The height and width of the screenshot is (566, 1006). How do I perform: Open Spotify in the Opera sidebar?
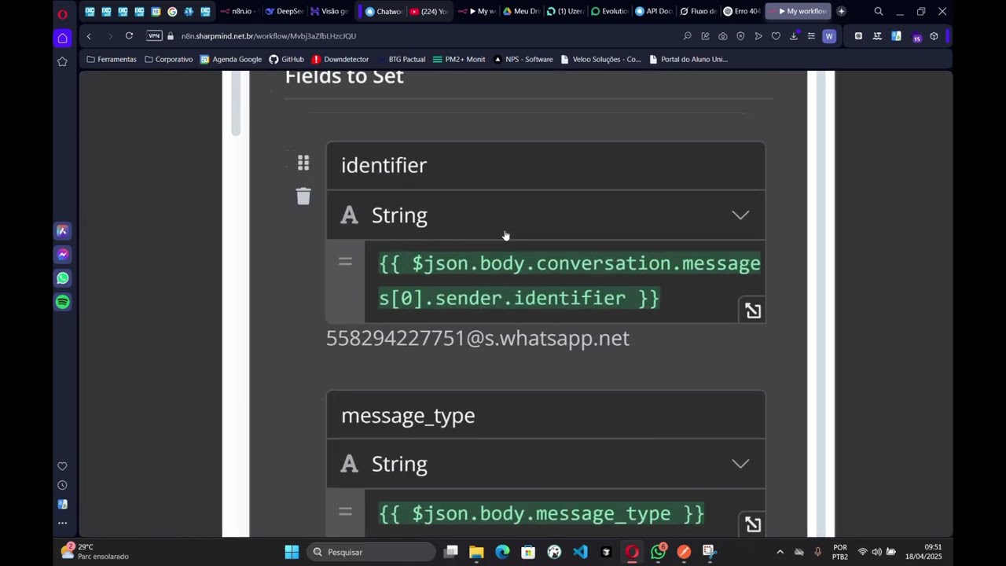(62, 302)
